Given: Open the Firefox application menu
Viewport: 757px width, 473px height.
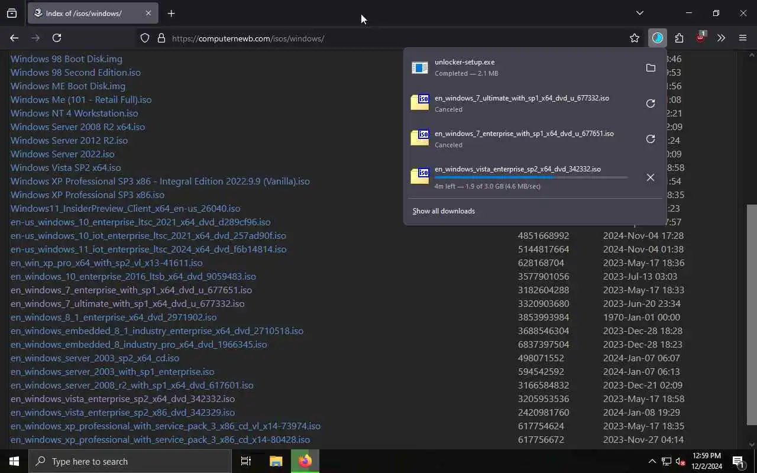Looking at the screenshot, I should coord(743,38).
